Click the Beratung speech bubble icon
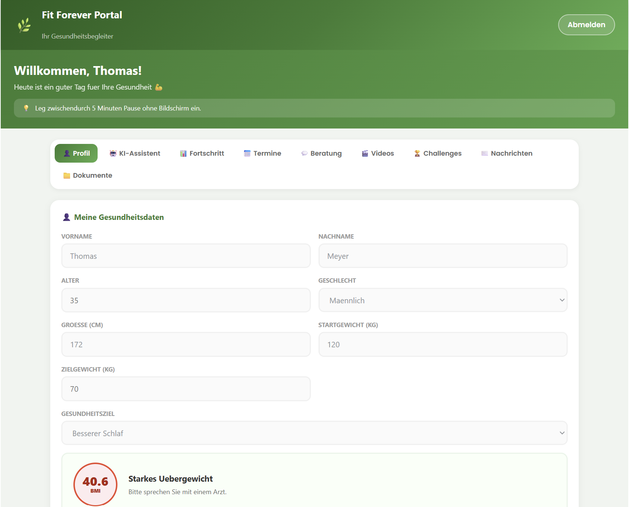The height and width of the screenshot is (507, 629). 304,153
